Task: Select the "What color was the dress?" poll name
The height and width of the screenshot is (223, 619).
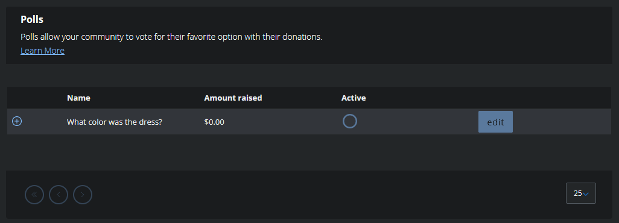Action: point(115,122)
